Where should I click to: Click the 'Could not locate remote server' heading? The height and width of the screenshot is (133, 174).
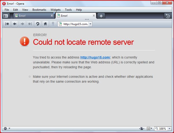click(x=83, y=42)
